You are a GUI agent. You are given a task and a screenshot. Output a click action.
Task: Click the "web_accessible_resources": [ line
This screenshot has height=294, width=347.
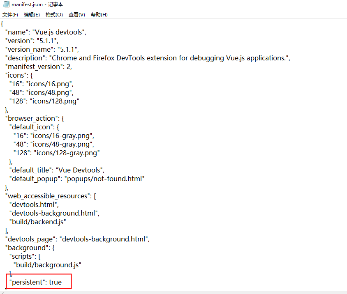51,196
